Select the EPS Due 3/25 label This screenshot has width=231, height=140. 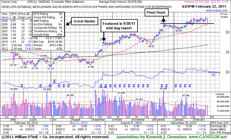pyautogui.click(x=219, y=123)
